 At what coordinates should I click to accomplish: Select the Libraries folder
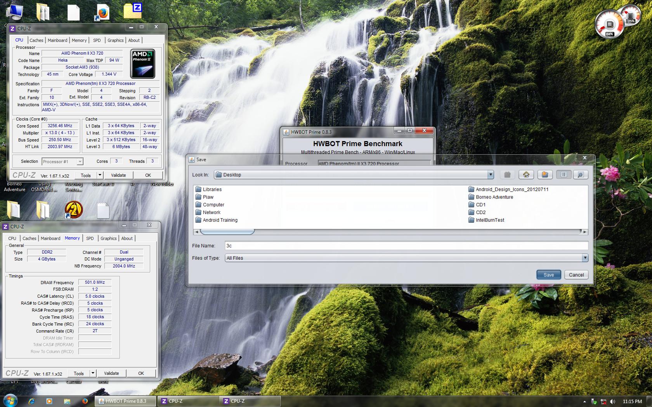(x=208, y=190)
